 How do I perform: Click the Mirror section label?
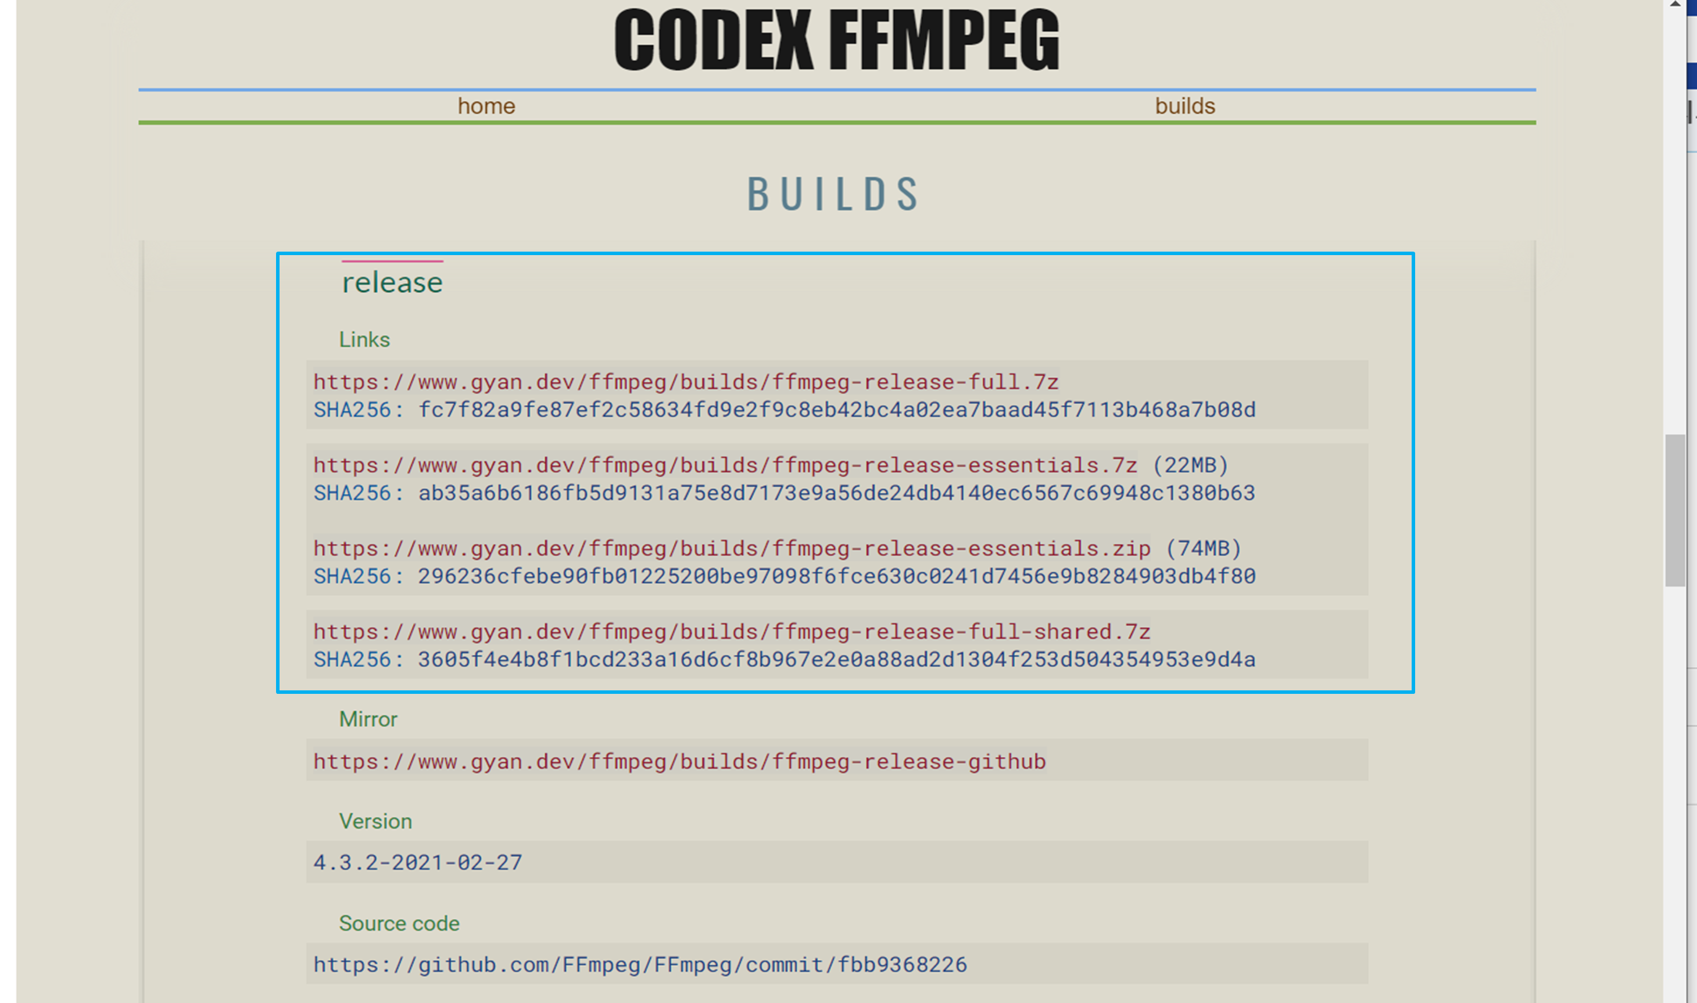coord(368,719)
